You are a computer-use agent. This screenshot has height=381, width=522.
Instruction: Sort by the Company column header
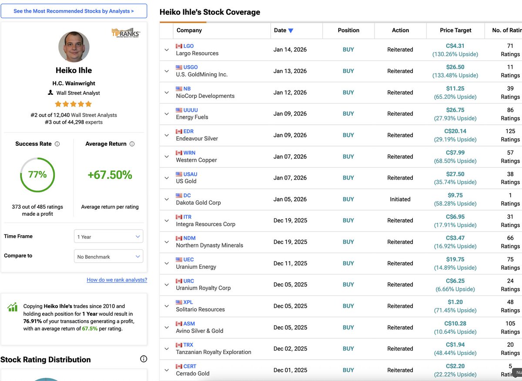tap(189, 30)
